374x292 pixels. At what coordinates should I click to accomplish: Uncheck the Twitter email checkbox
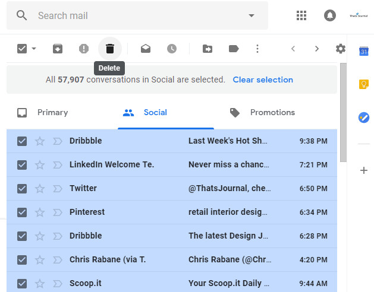22,189
